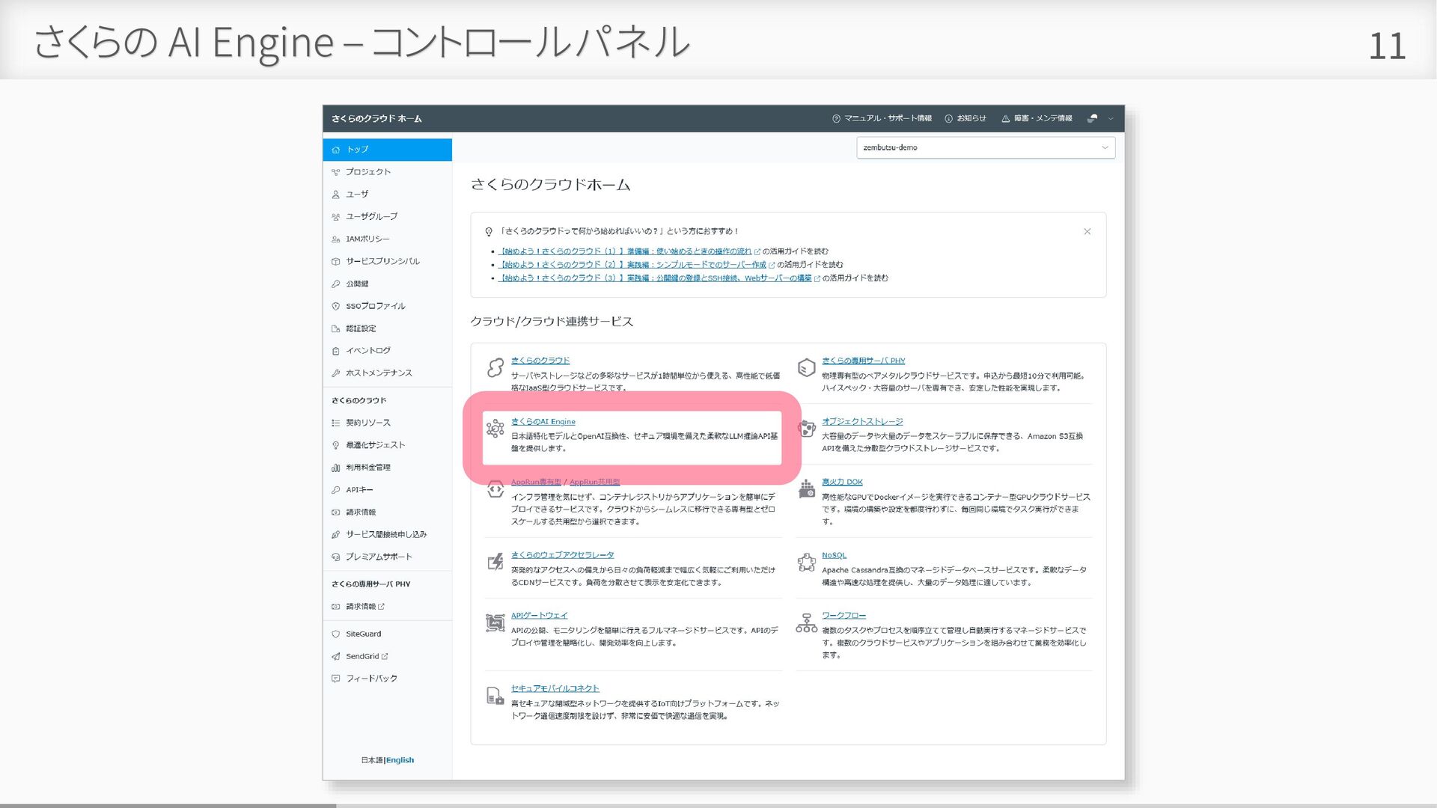Click the 高火力 DOK container icon
This screenshot has width=1437, height=808.
806,489
